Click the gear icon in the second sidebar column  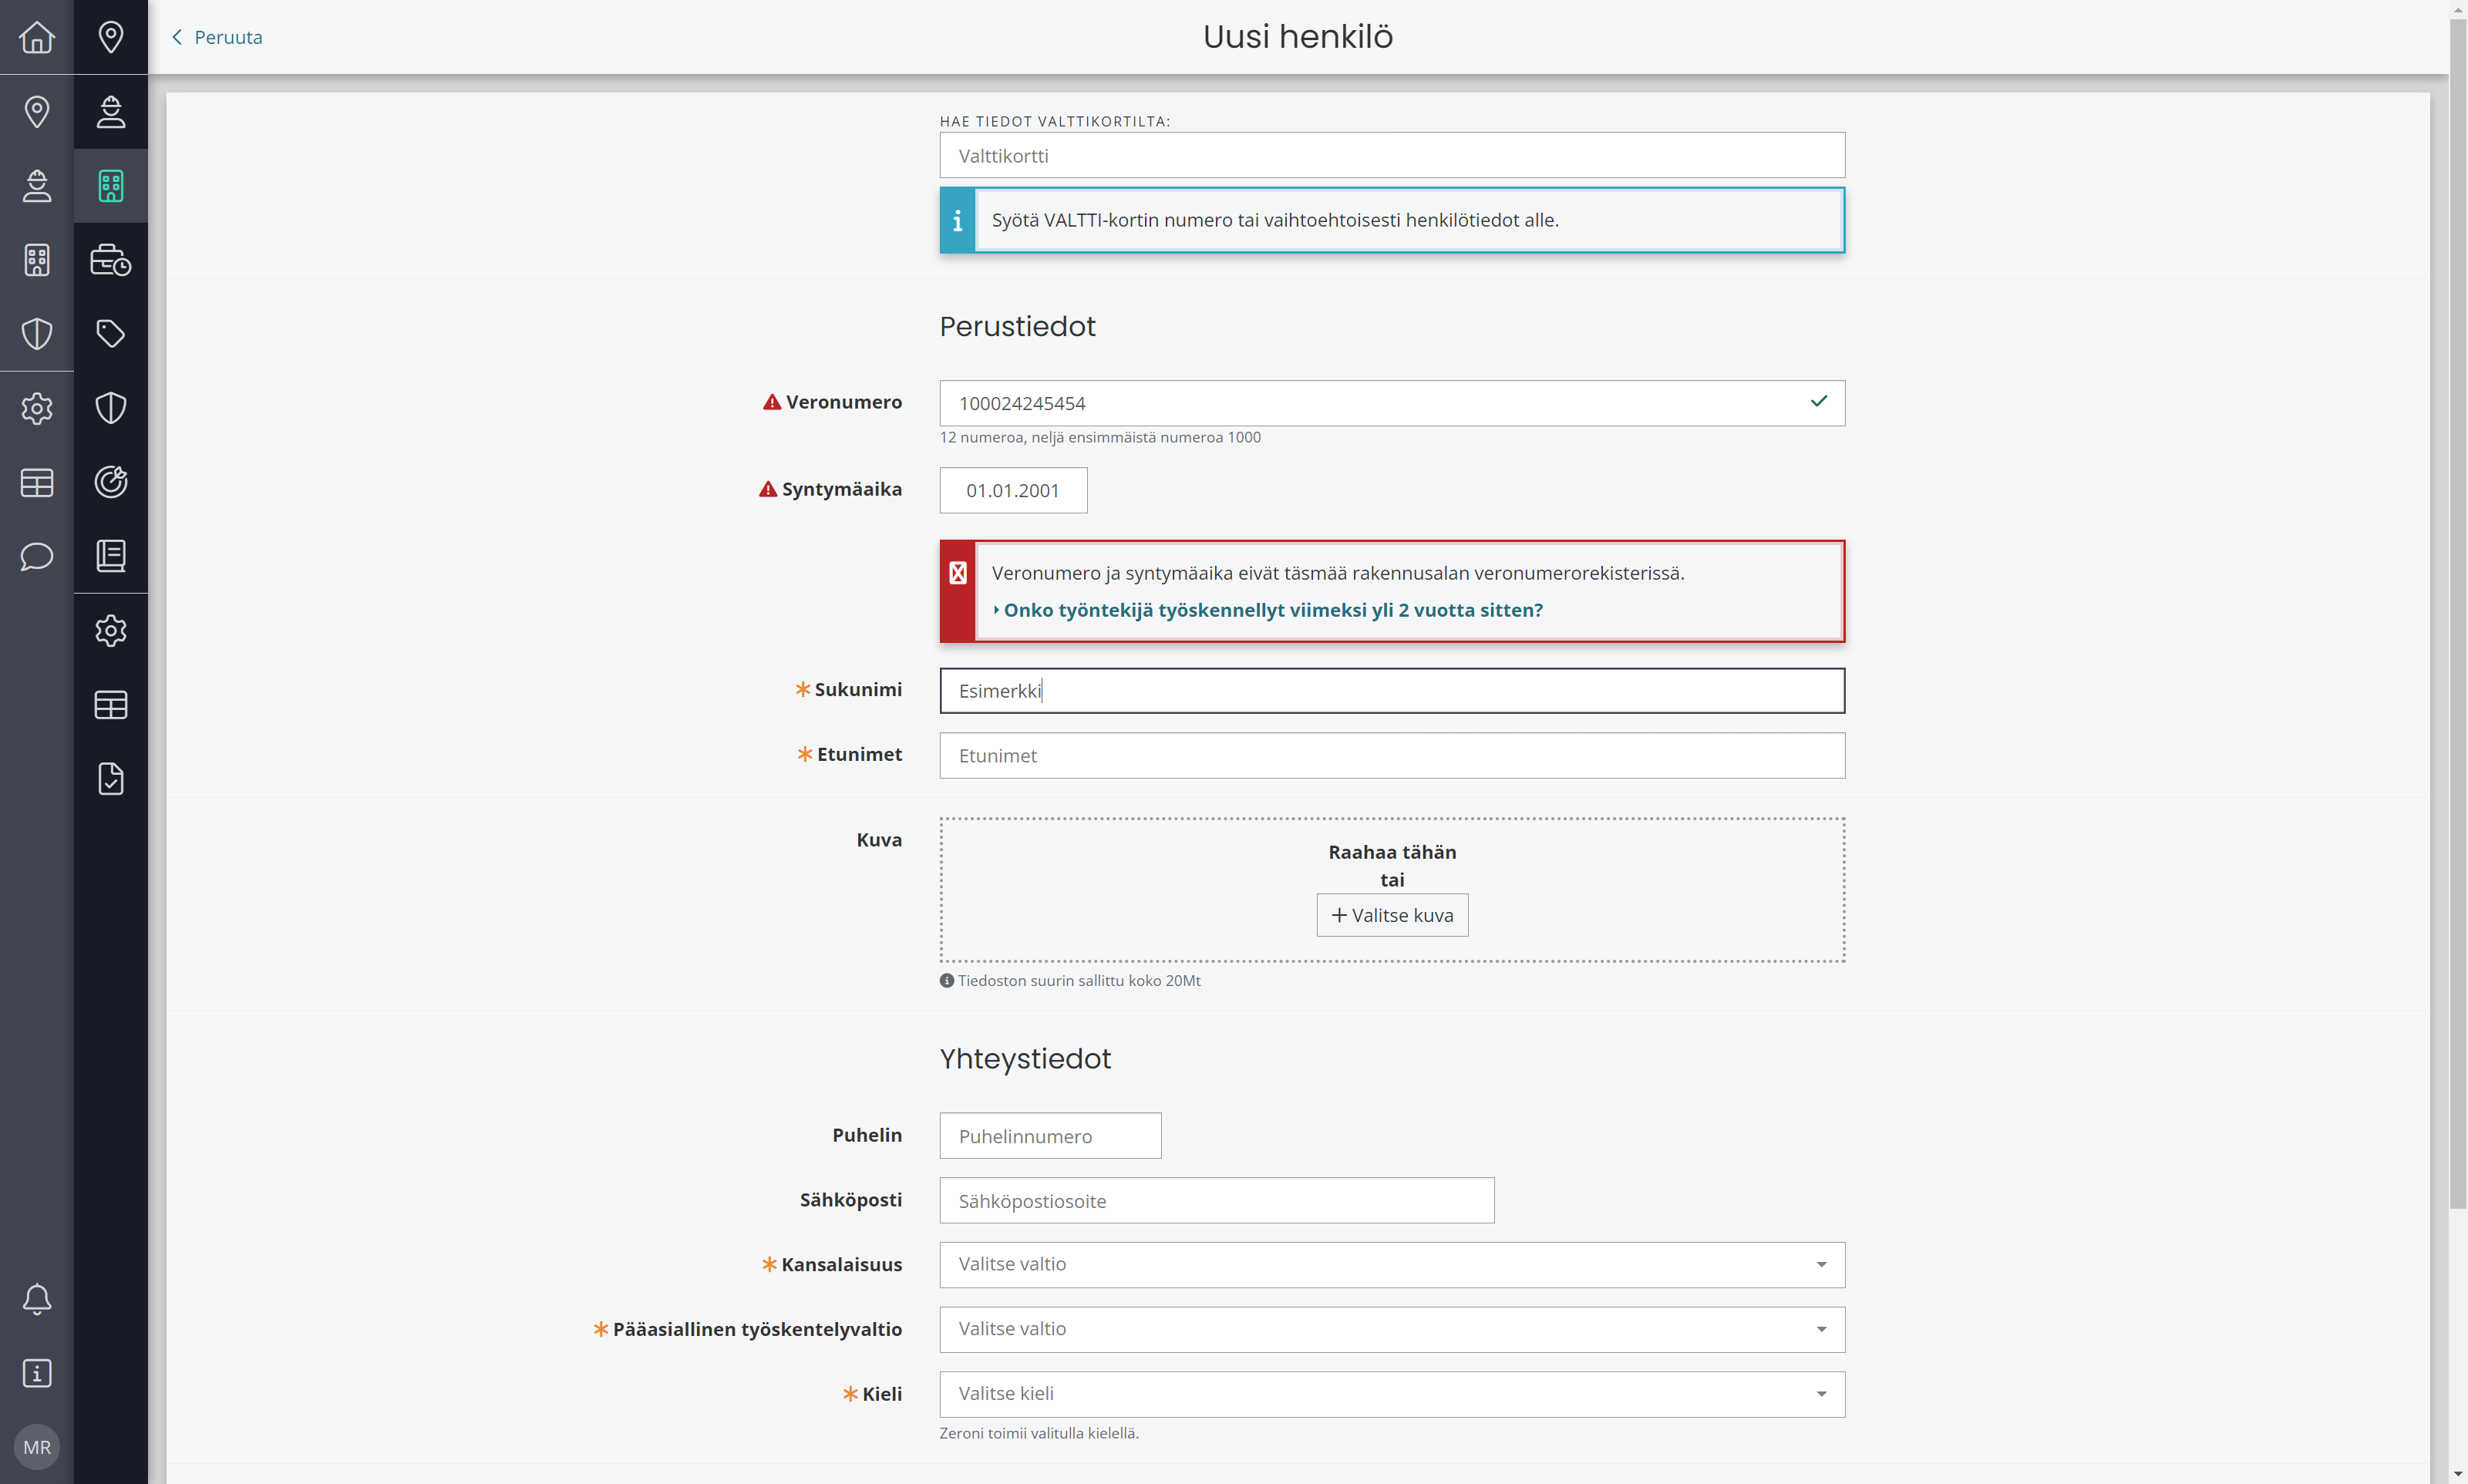point(111,630)
